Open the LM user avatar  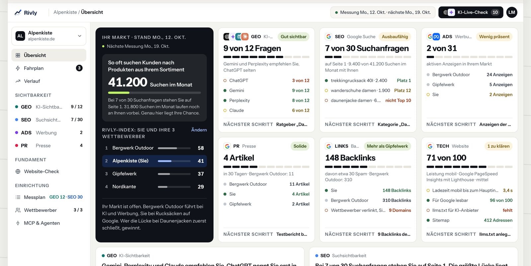[512, 12]
